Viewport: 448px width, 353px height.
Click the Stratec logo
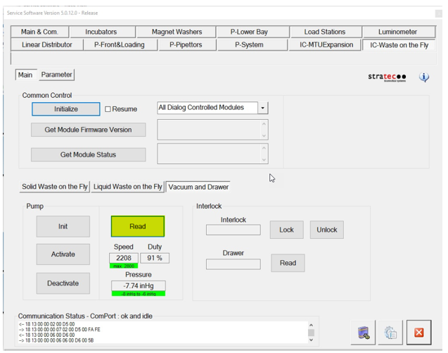pyautogui.click(x=387, y=78)
